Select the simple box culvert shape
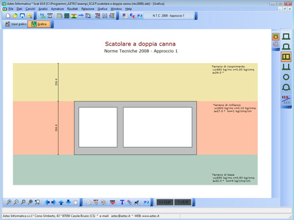Image resolution: width=294 pixels, height=220 pixels. (x=286, y=37)
